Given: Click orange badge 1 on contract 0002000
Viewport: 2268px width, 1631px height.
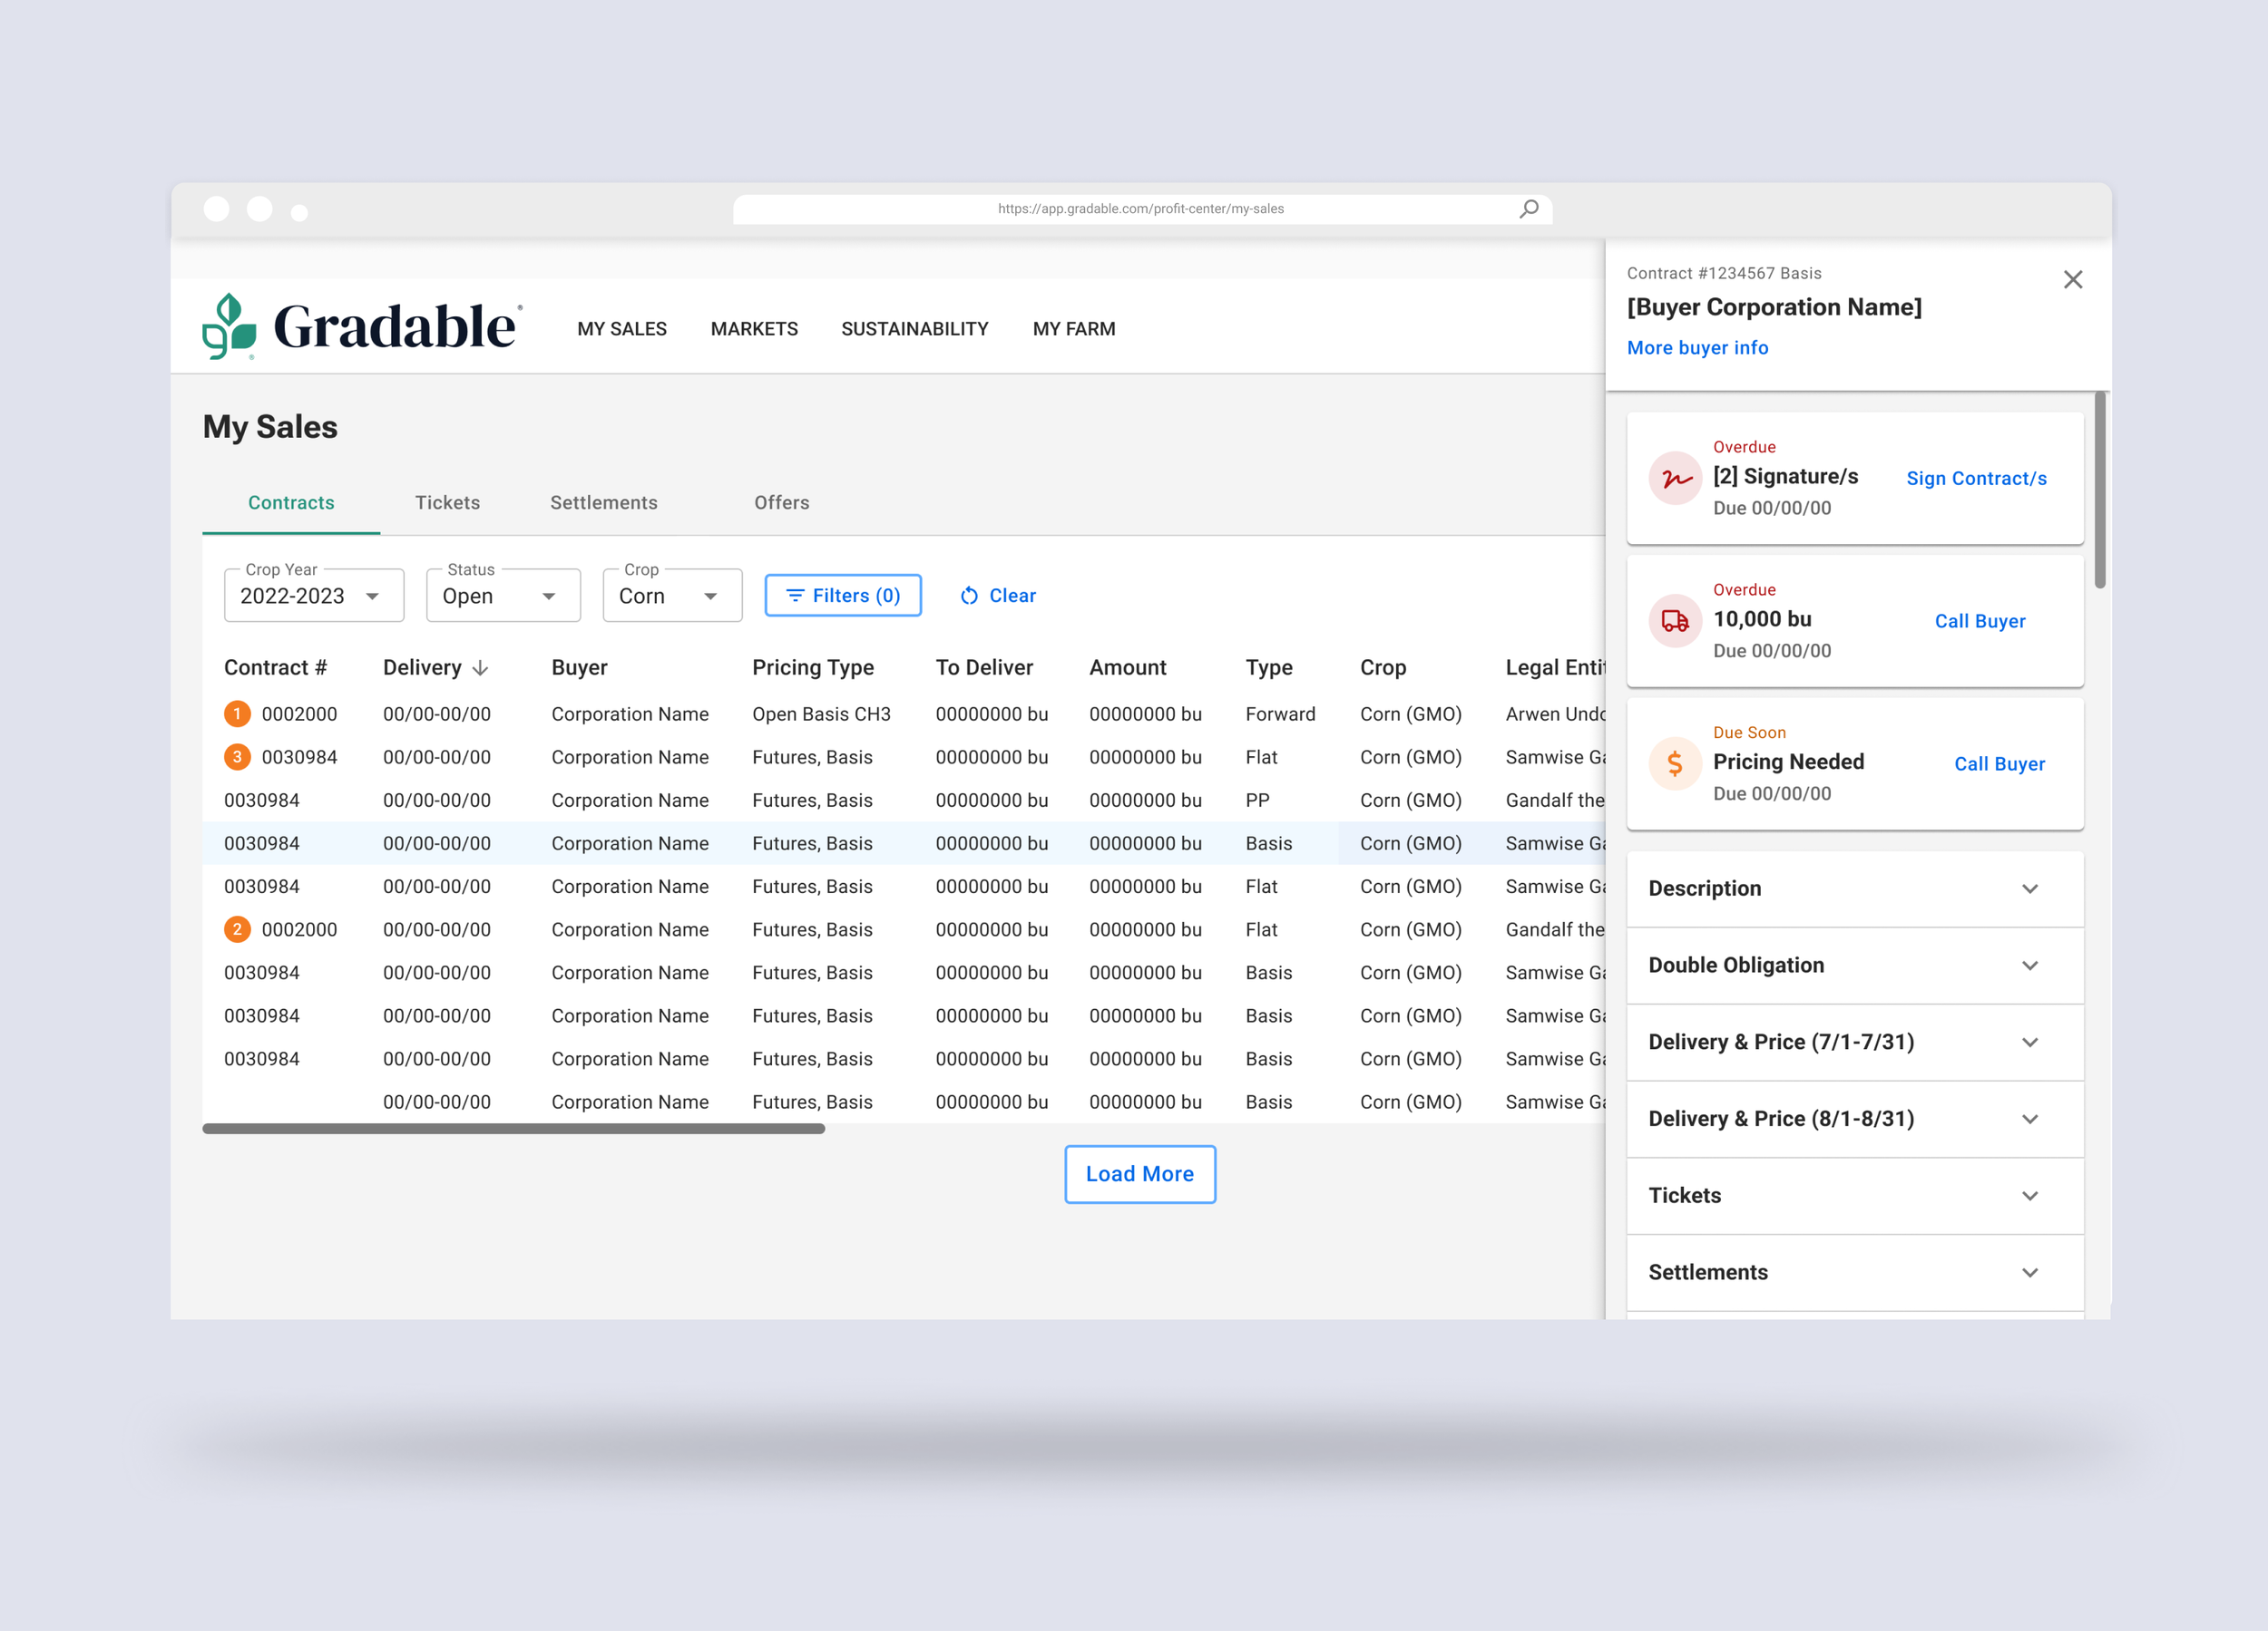Looking at the screenshot, I should [x=237, y=714].
